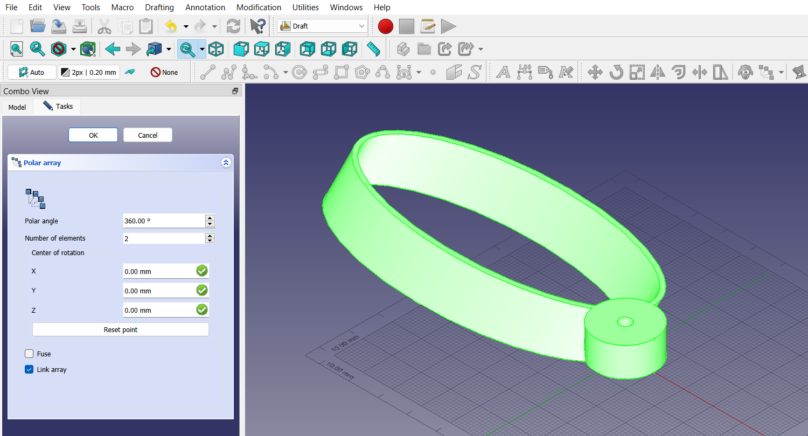808x436 pixels.
Task: Activate the Rotate tool
Action: coord(617,72)
